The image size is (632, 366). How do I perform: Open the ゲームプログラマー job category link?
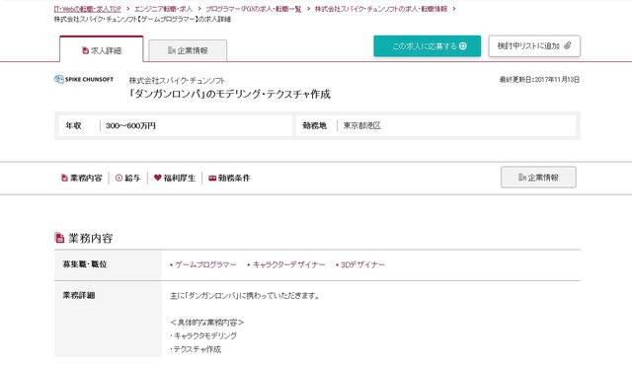205,265
